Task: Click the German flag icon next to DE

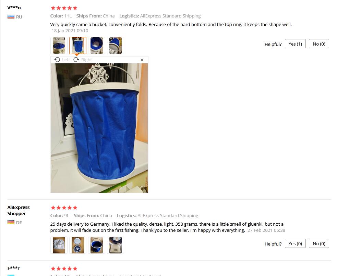Action: click(11, 222)
